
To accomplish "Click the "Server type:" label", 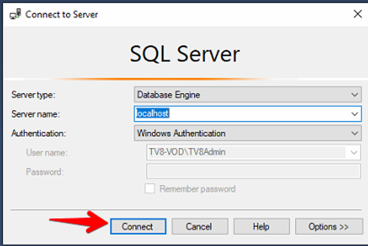I will coord(33,95).
